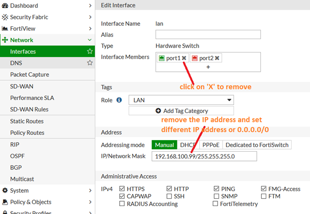Click the star icon beside DNS
The image size is (310, 214).
pos(90,63)
